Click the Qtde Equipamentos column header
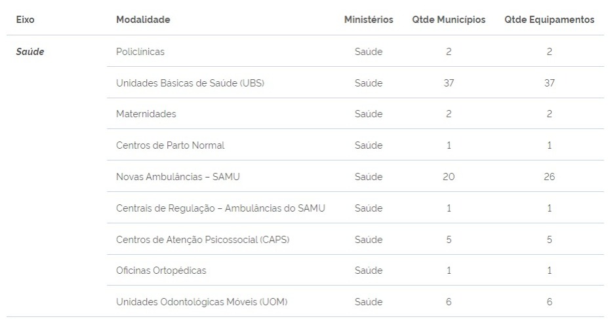 pyautogui.click(x=549, y=20)
